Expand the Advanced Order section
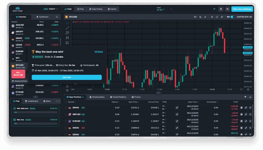 pyautogui.click(x=20, y=81)
